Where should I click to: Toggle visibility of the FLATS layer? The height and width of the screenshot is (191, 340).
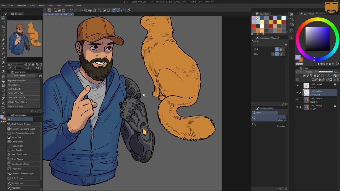click(x=297, y=107)
